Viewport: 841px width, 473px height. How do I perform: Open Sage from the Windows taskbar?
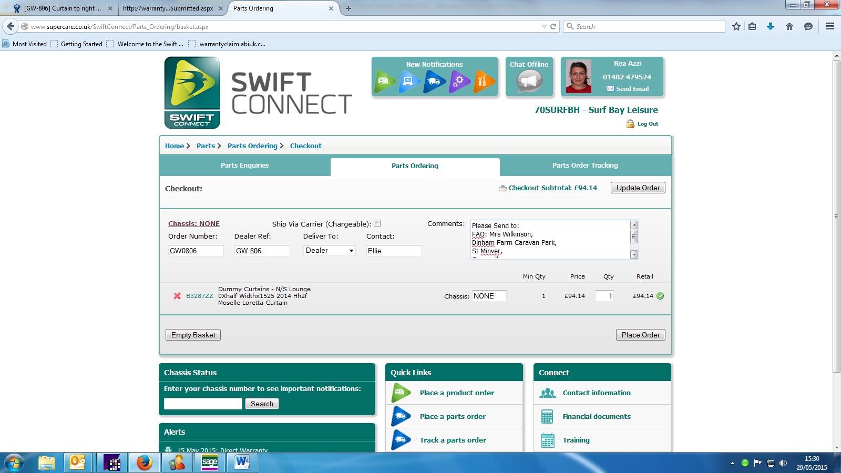click(210, 462)
